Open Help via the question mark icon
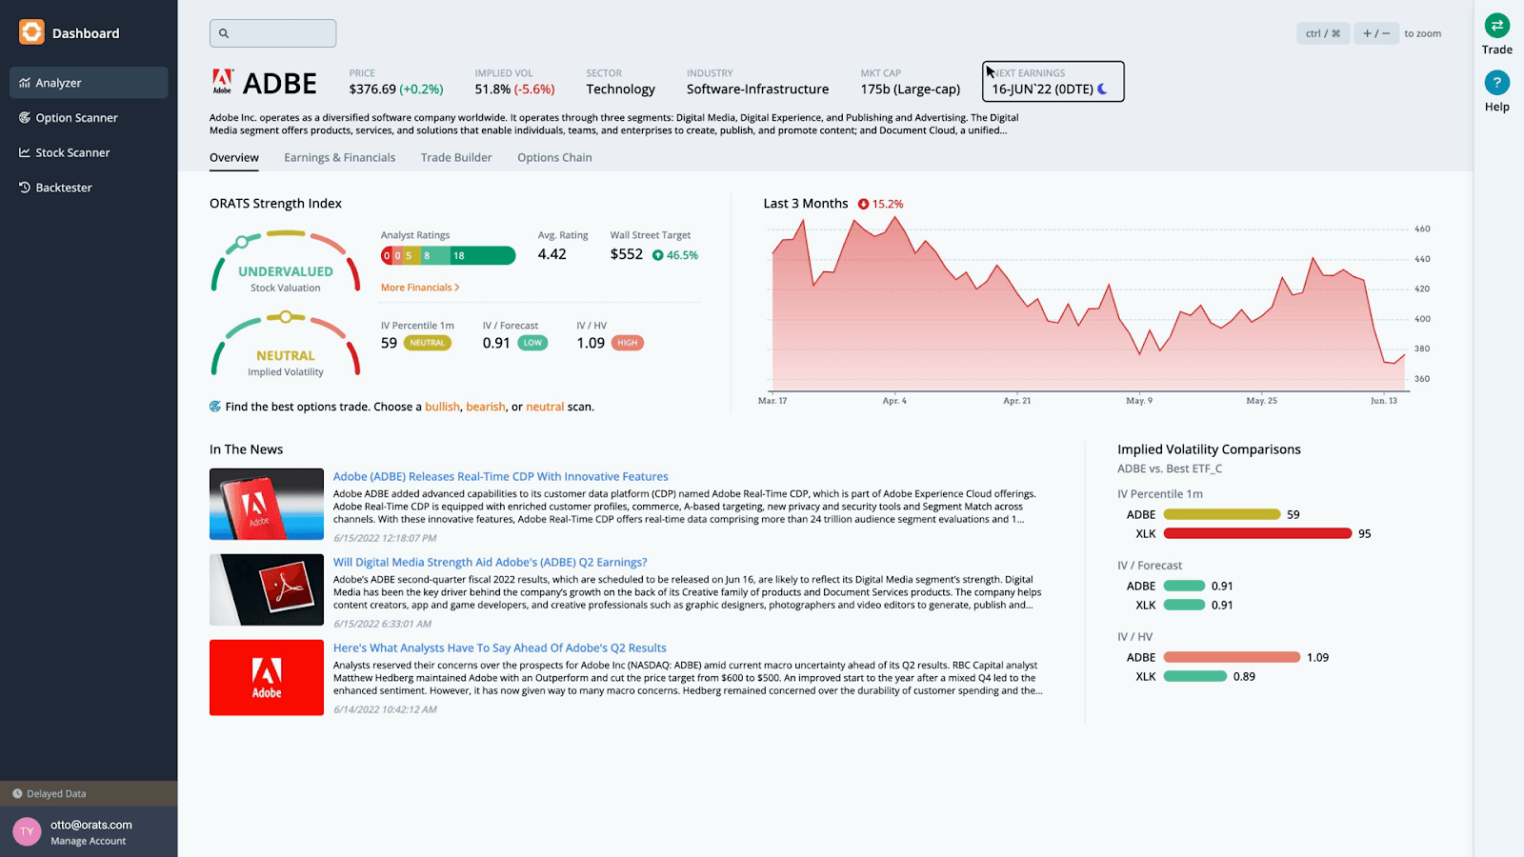The image size is (1524, 857). 1496,83
